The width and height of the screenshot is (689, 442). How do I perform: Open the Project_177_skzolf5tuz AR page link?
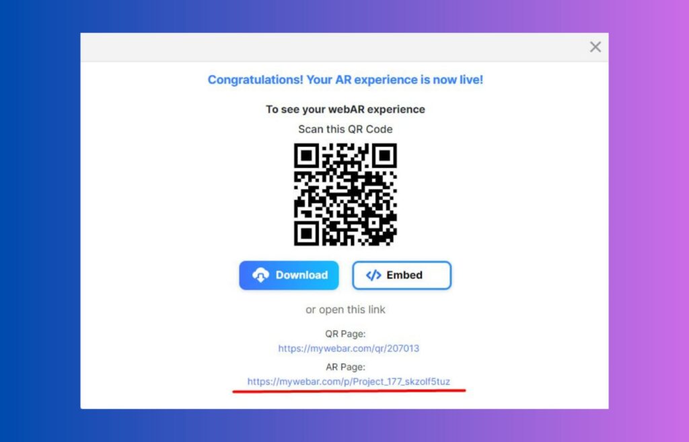(x=349, y=382)
